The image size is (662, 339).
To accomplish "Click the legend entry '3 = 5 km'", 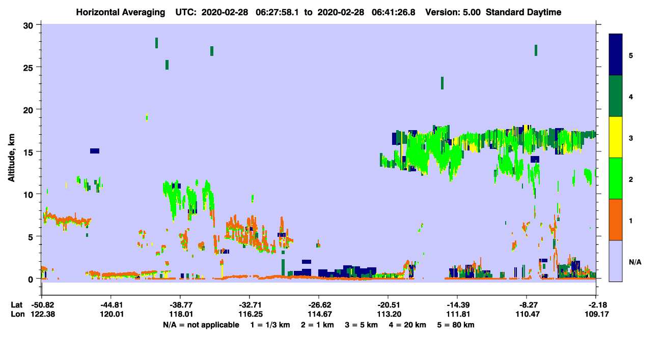I will [361, 325].
